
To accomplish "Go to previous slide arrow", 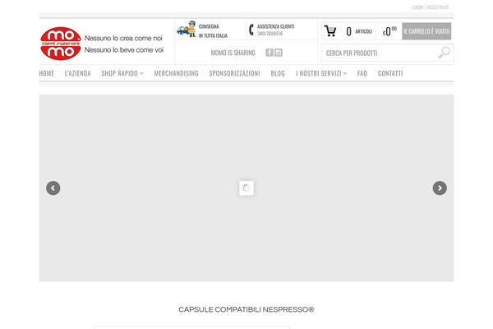I will point(53,188).
